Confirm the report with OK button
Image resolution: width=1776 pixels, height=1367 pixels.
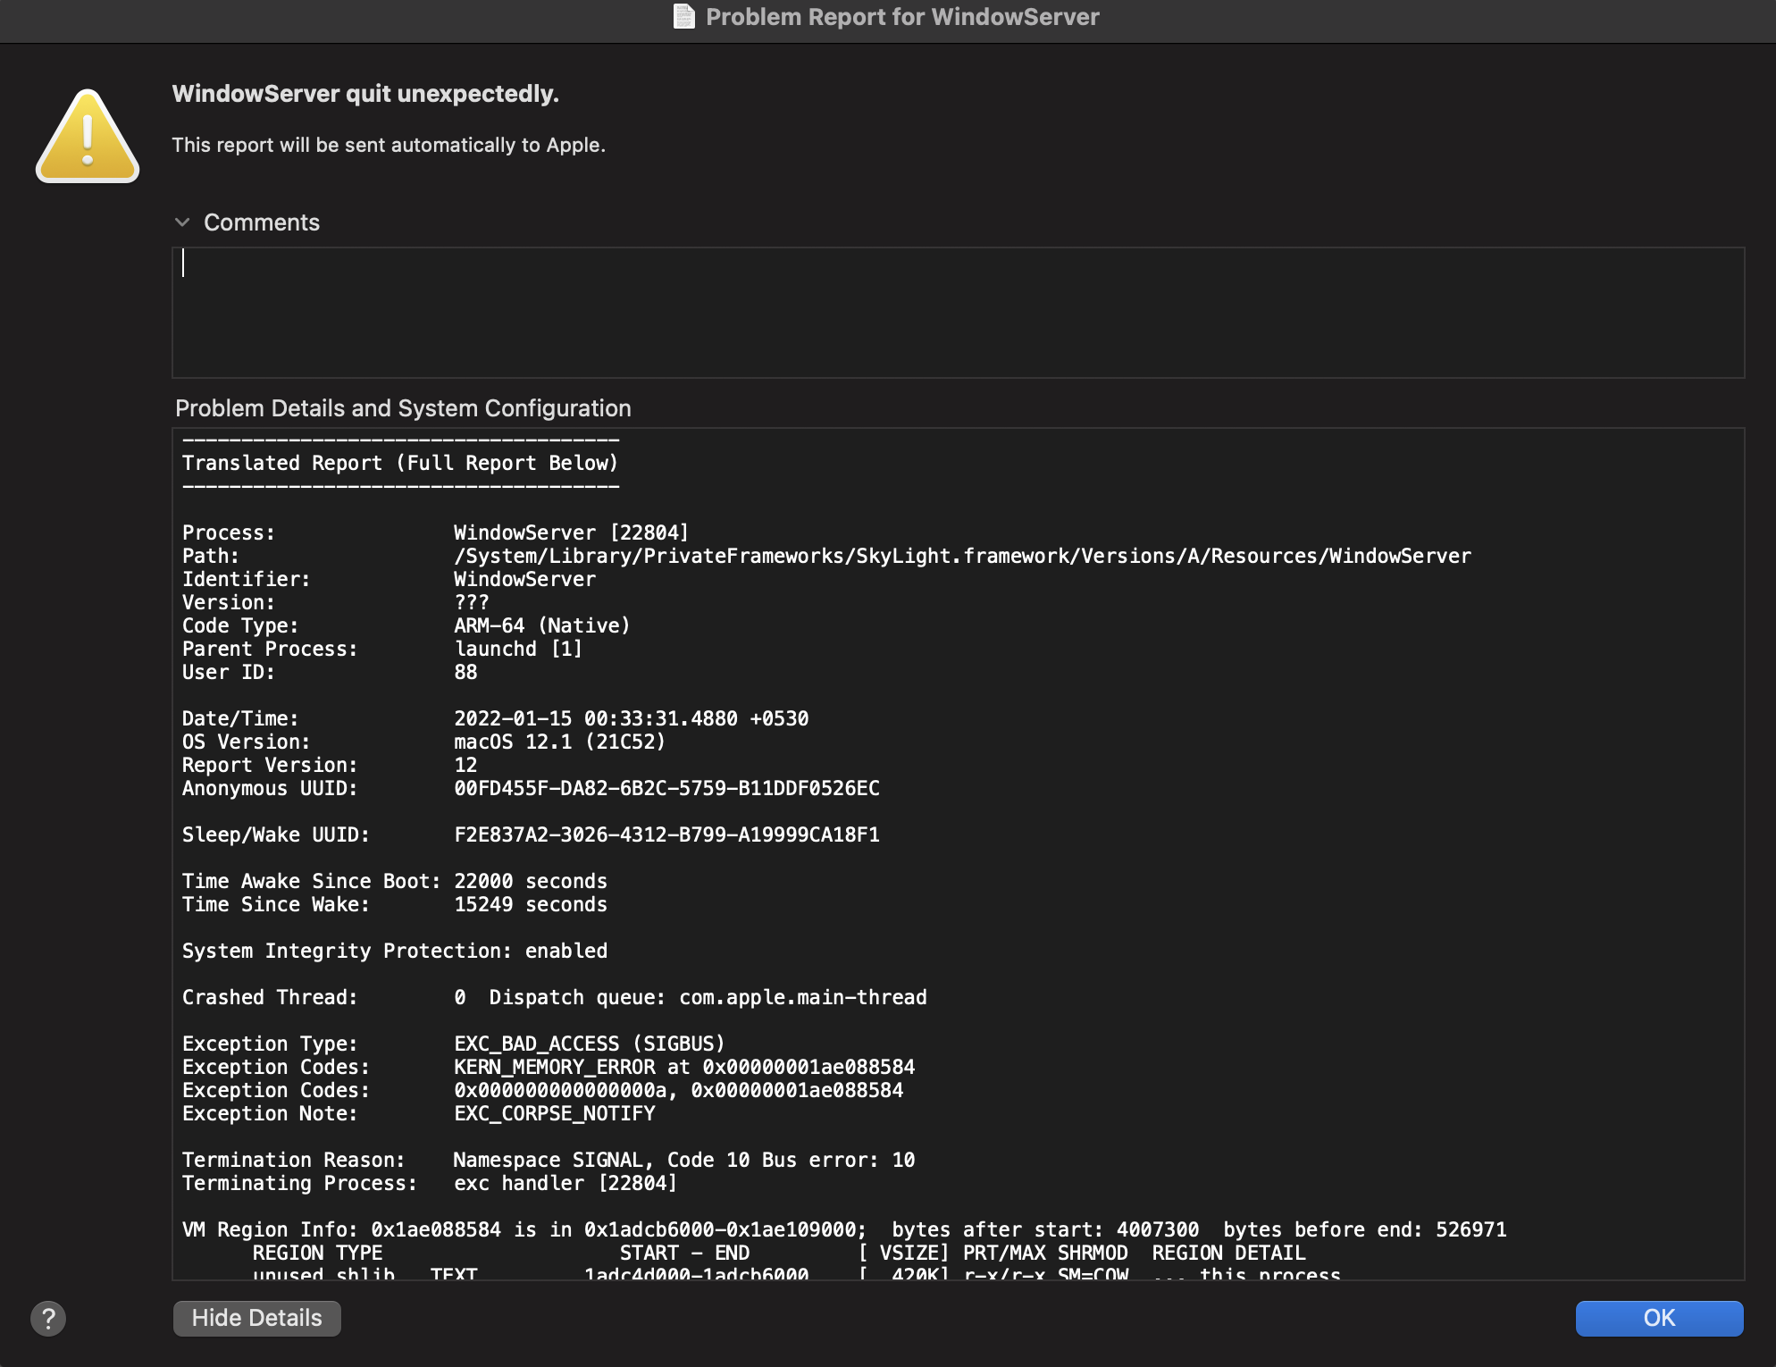[x=1658, y=1318]
